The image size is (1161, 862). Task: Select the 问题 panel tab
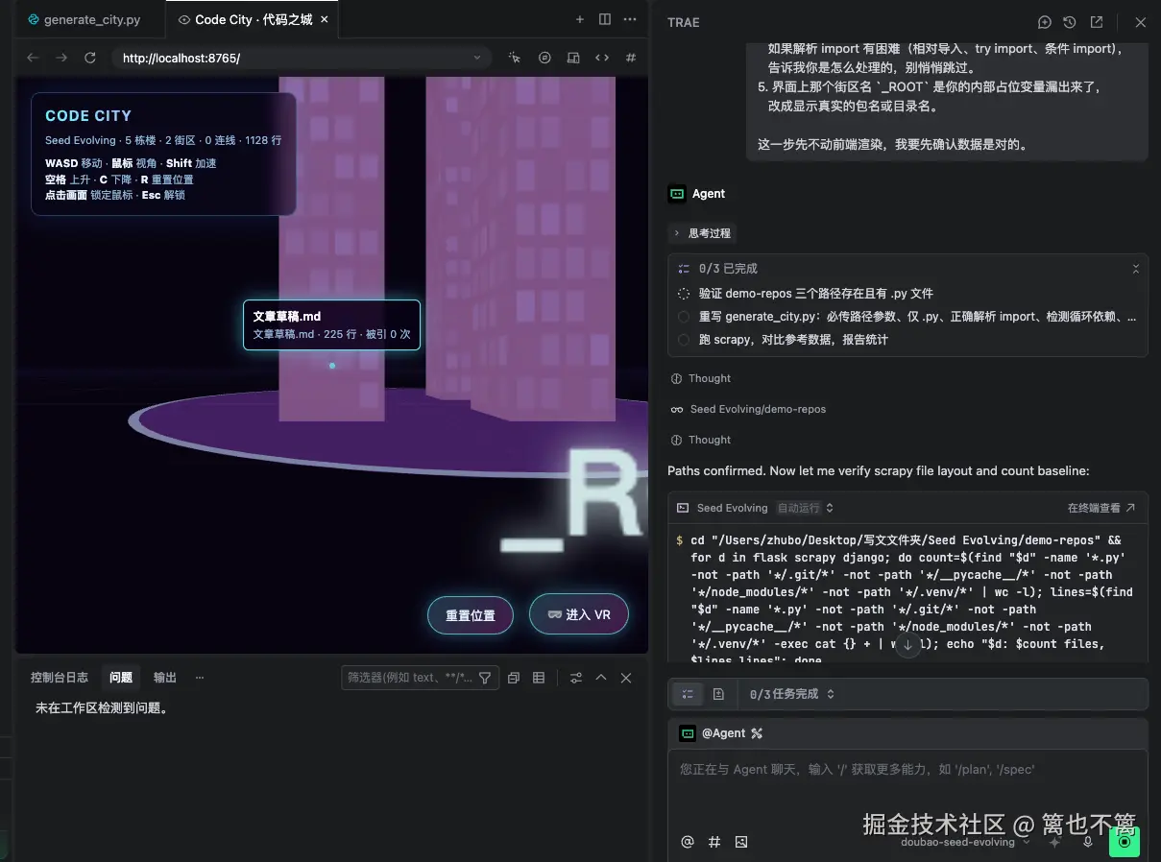point(121,678)
